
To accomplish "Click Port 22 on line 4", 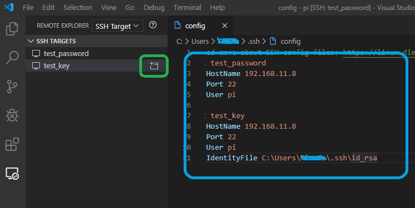I will click(x=221, y=84).
